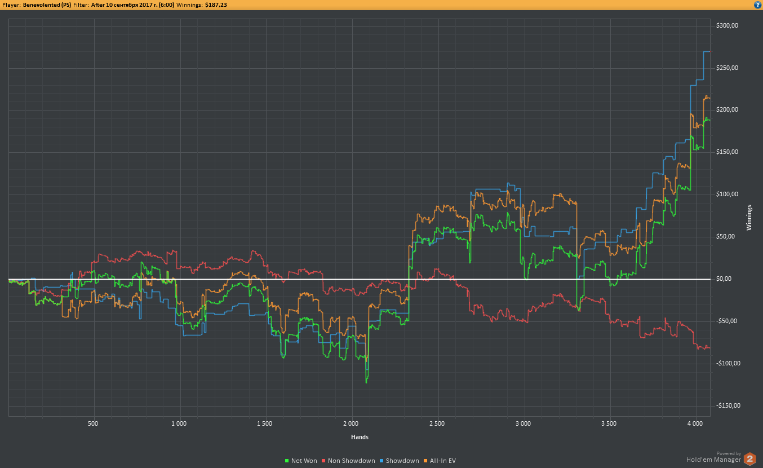Screen dimensions: 763x468
Task: Click the $300,00 y-axis label
Action: [726, 26]
